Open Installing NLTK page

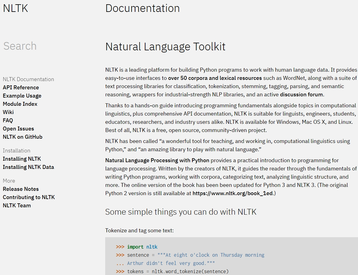tap(22, 159)
